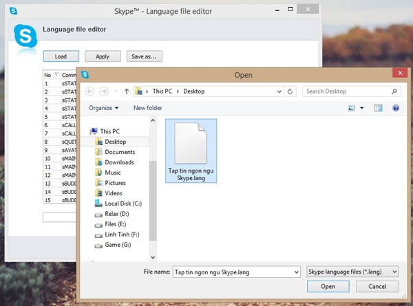This screenshot has width=413, height=306.
Task: Select row 9 sAVAT in the language table
Action: (x=60, y=150)
